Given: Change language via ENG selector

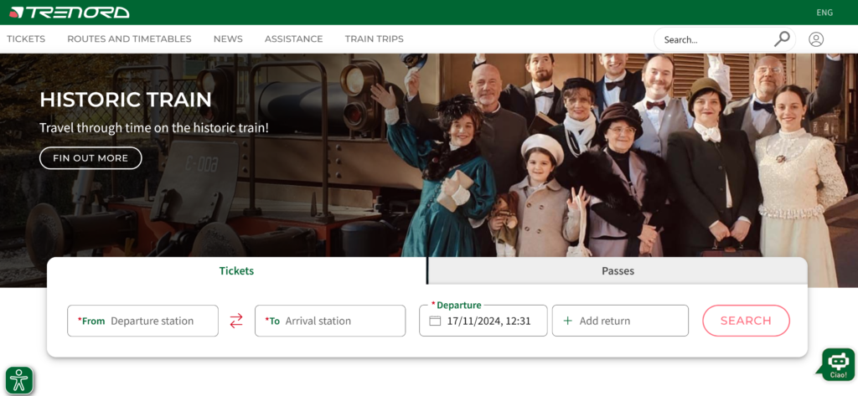Looking at the screenshot, I should (824, 13).
